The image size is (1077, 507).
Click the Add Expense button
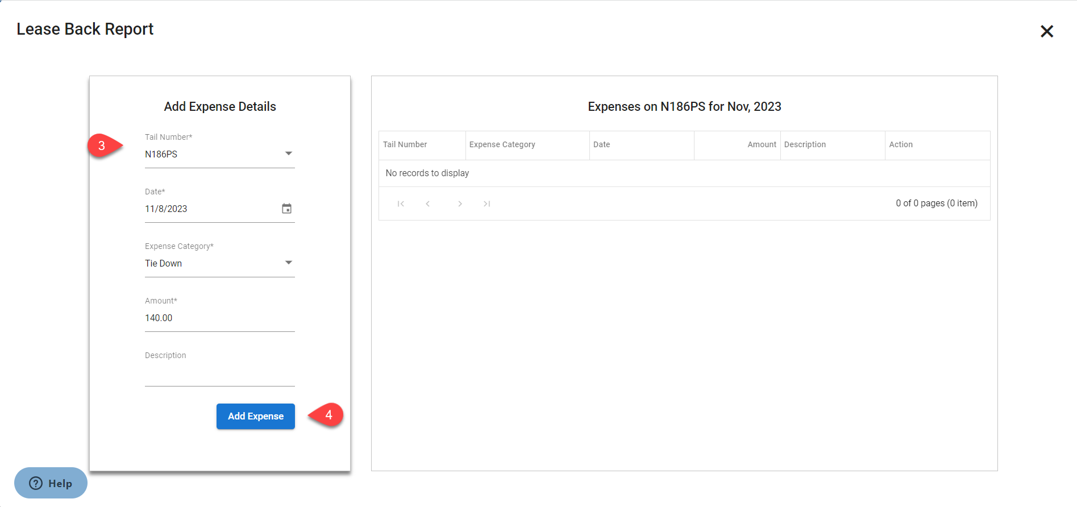pos(255,416)
